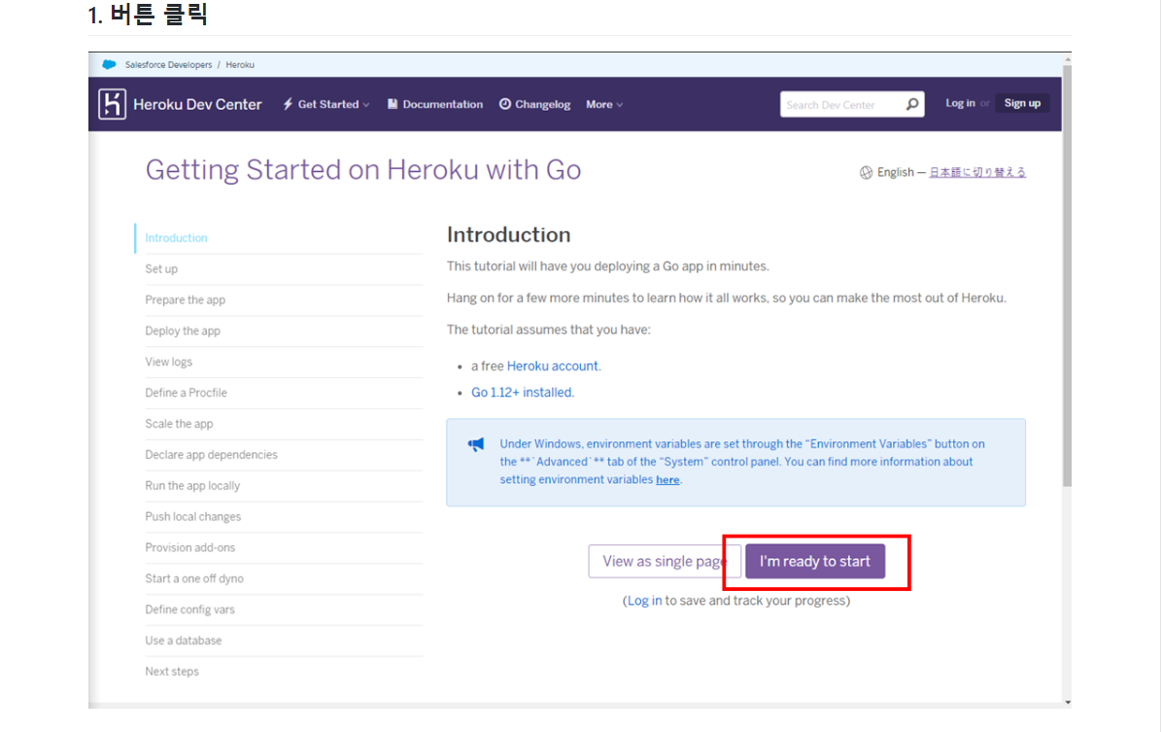Open Push local changes section
The height and width of the screenshot is (732, 1162).
(192, 517)
